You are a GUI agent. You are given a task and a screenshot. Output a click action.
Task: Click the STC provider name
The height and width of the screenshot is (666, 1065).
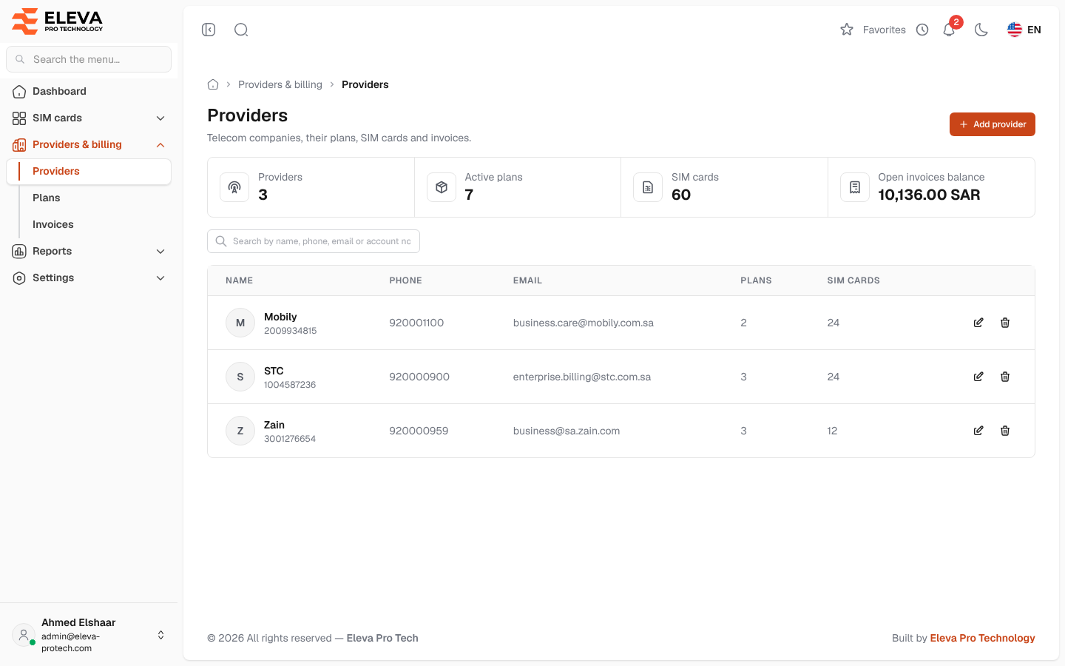pos(274,371)
